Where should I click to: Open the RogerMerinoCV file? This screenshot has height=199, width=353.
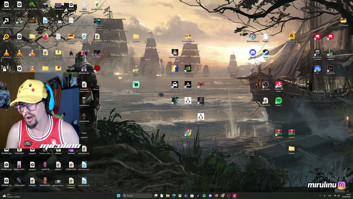click(71, 54)
